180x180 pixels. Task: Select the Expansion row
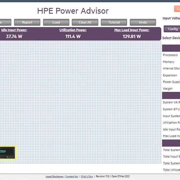[170, 75]
